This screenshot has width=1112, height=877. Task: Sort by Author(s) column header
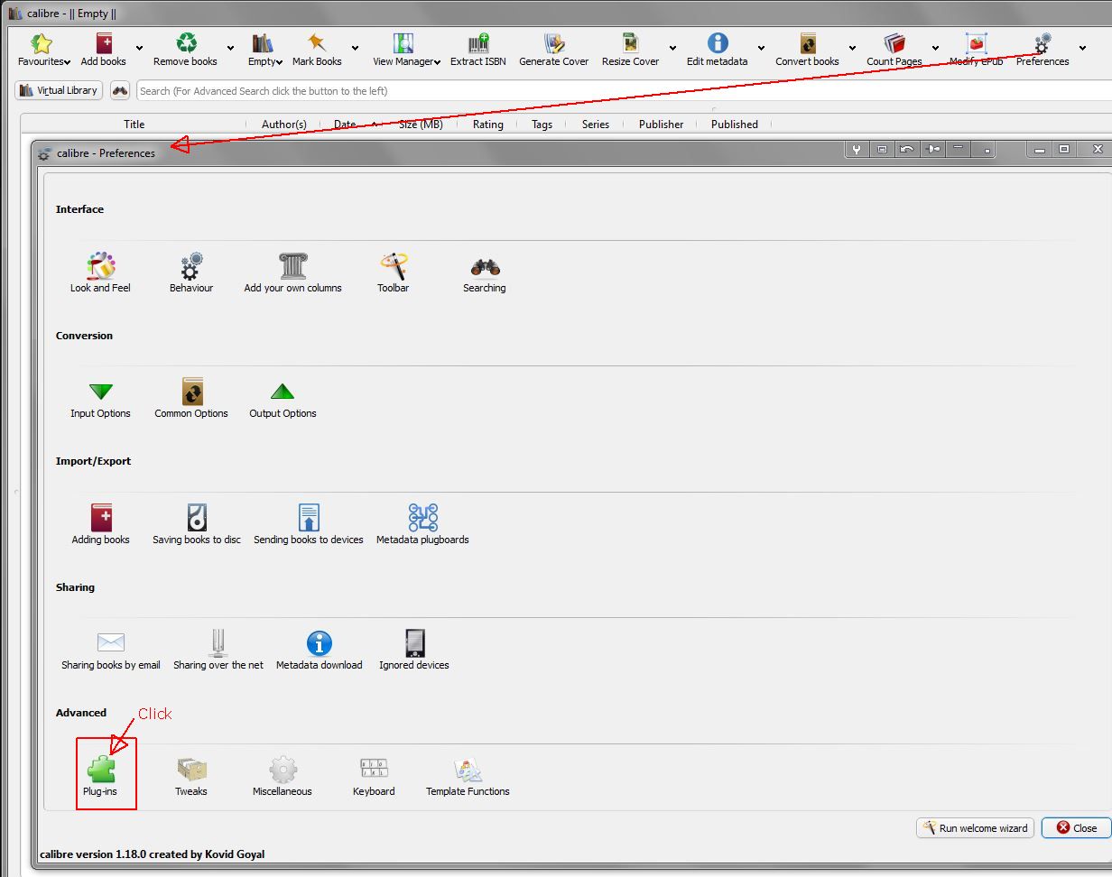[283, 125]
